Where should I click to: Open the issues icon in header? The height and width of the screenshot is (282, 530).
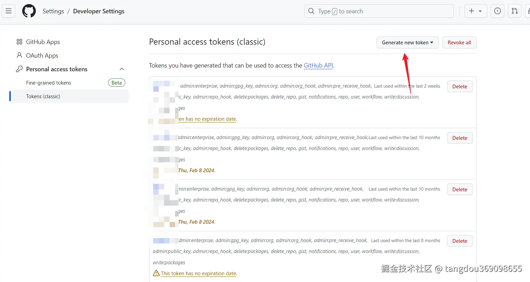[498, 11]
